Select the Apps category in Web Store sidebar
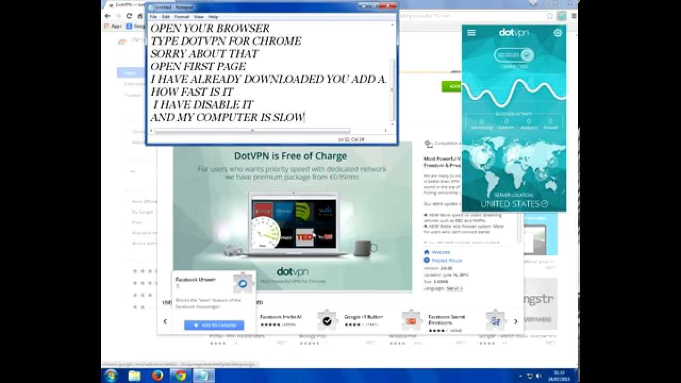The height and width of the screenshot is (383, 681). [130, 73]
